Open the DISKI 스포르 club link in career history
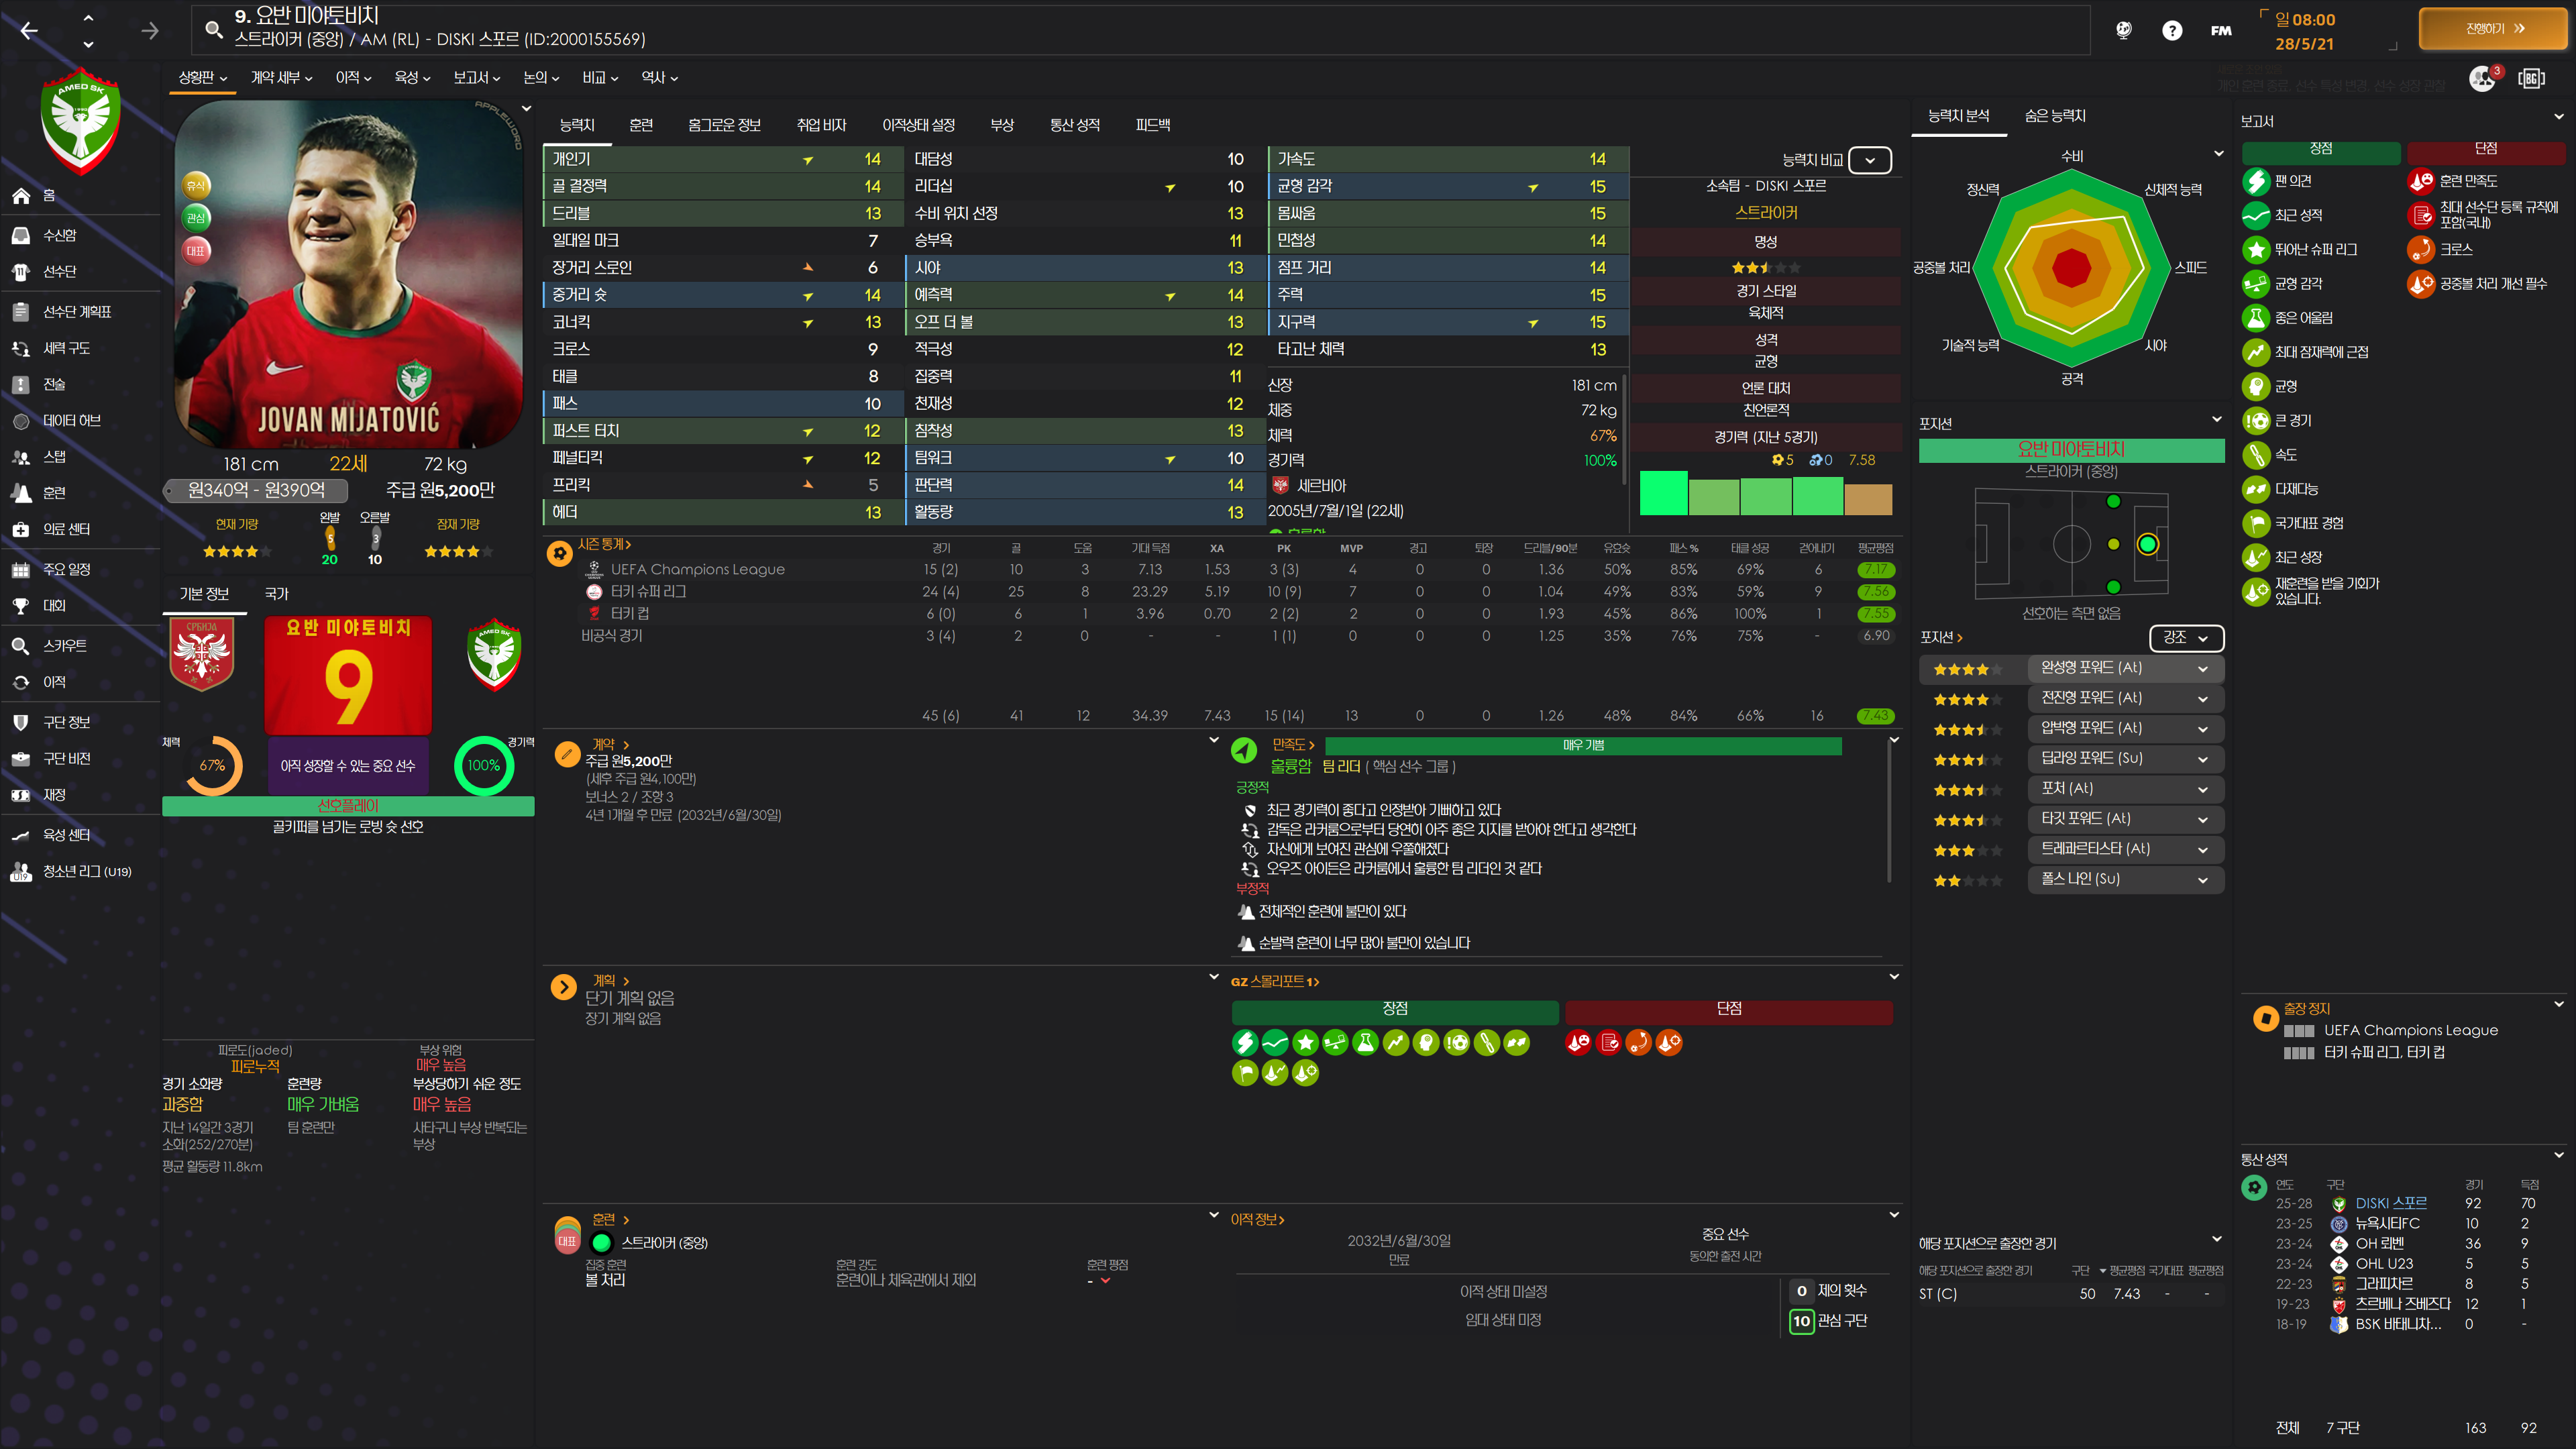2576x1449 pixels. tap(2390, 1203)
